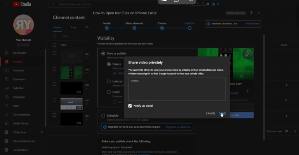Image resolution: width=299 pixels, height=155 pixels.
Task: Click the YouTube Studio logo
Action: pyautogui.click(x=22, y=4)
